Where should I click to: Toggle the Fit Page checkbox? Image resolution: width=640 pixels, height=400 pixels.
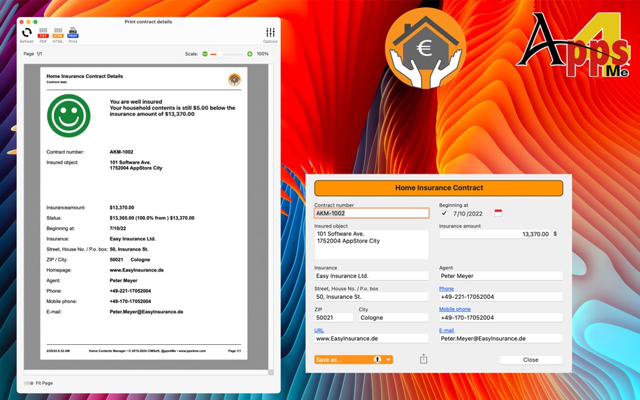click(x=28, y=383)
